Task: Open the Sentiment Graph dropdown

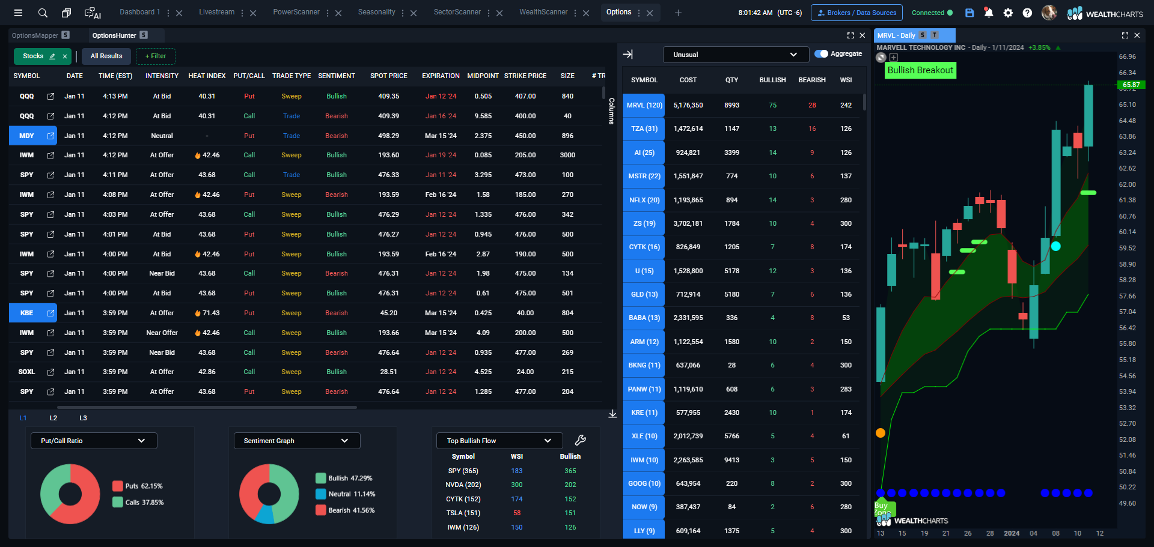Action: [297, 441]
